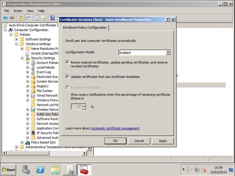The width and height of the screenshot is (235, 176).
Task: Toggle the Expiration notification checkbox
Action: (x=68, y=87)
